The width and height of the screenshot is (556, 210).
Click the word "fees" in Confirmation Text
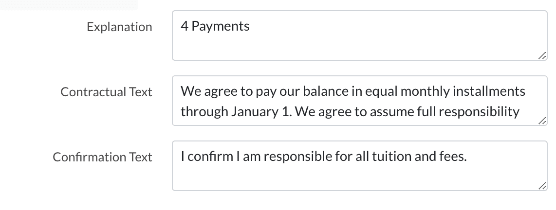(454, 156)
